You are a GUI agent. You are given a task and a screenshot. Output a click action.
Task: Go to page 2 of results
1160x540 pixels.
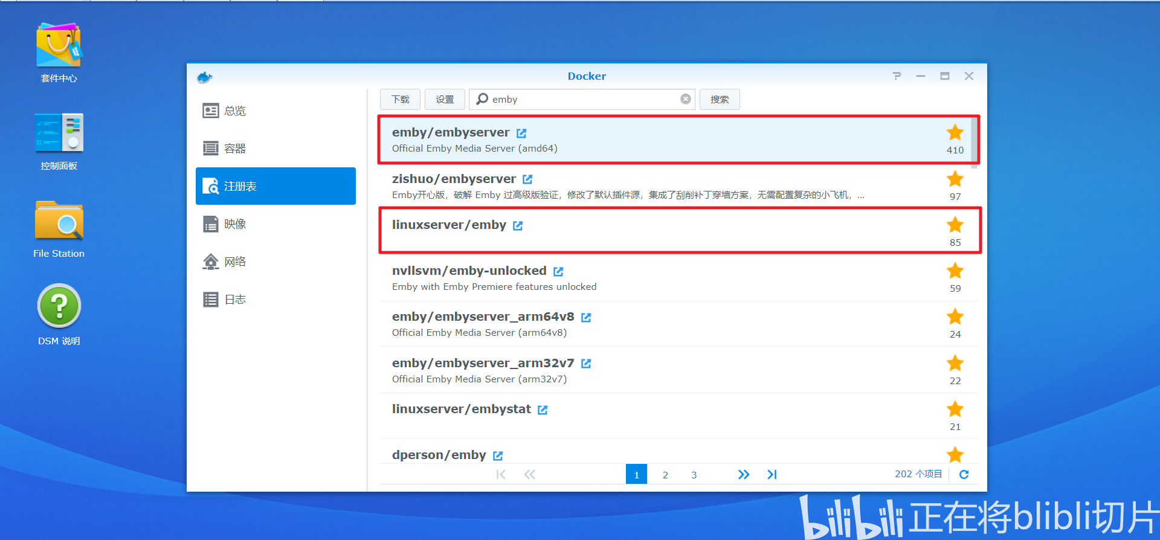tap(665, 475)
